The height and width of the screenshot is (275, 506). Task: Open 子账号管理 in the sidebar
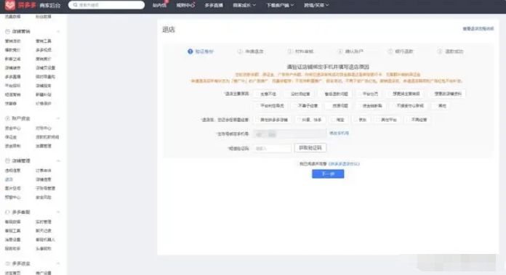(46, 189)
